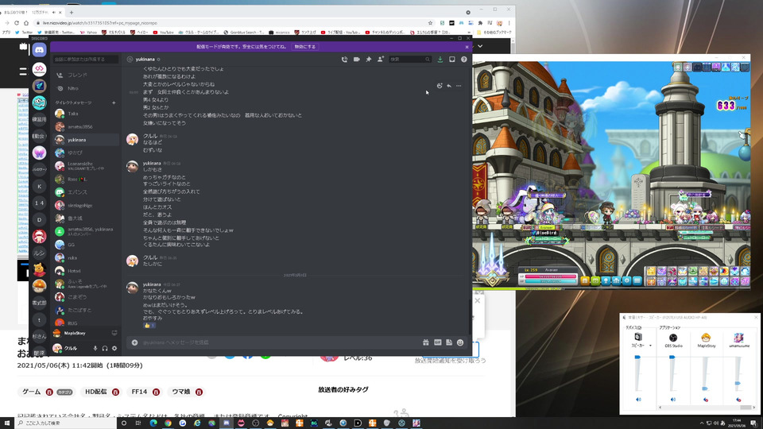Image resolution: width=763 pixels, height=429 pixels.
Task: Adjust OBS Studio volume slider
Action: coord(672,357)
